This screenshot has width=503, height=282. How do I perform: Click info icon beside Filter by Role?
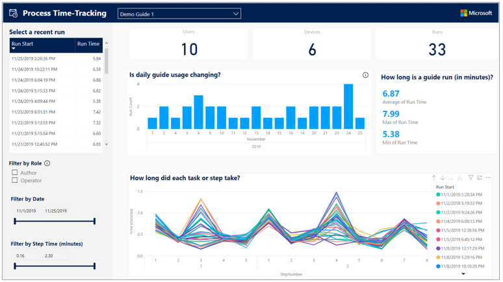click(47, 163)
